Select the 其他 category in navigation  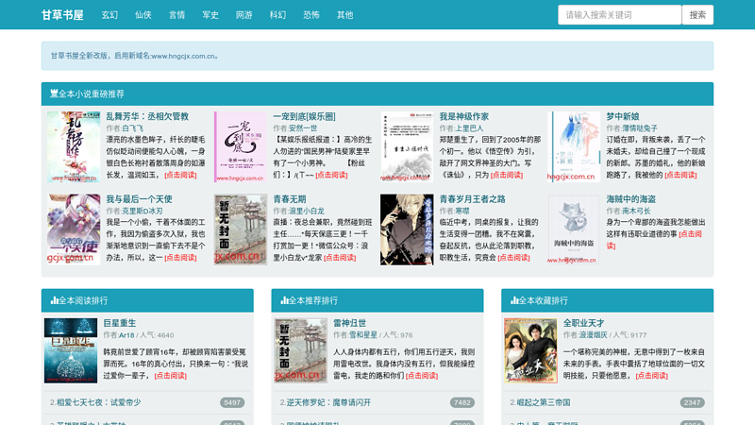coord(345,15)
